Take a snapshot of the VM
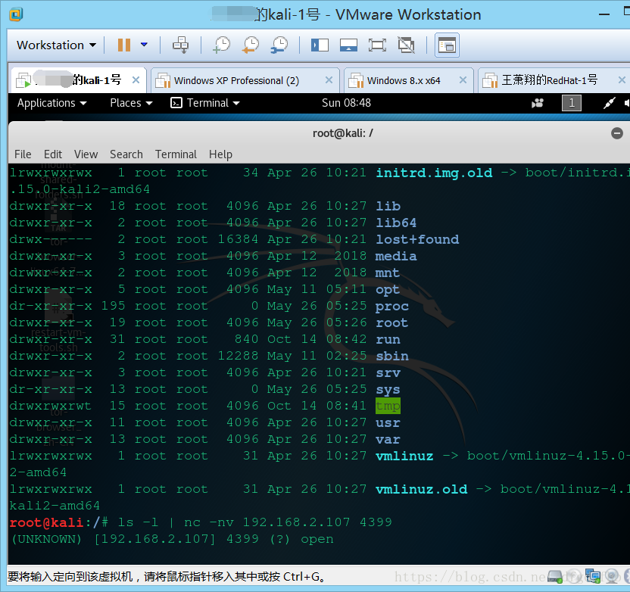 click(221, 45)
